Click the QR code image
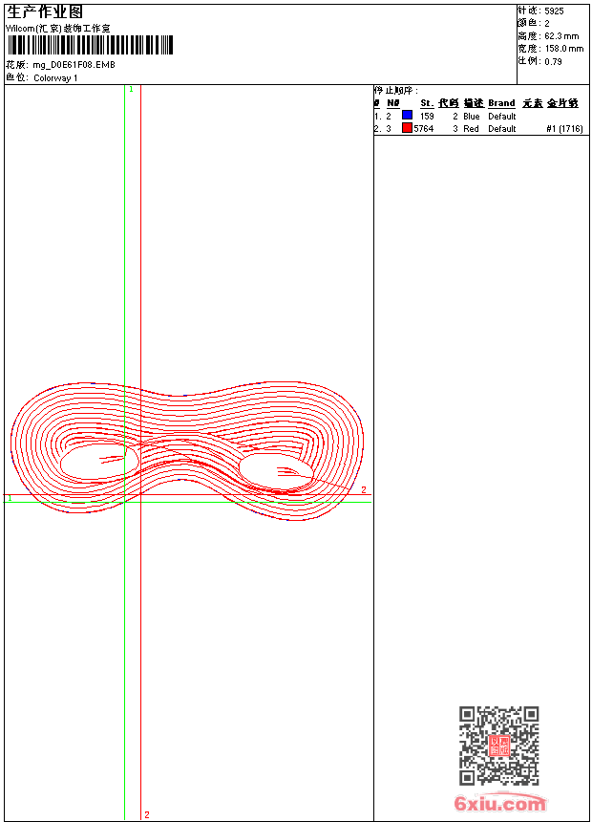Image resolution: width=592 pixels, height=822 pixels. click(x=498, y=746)
